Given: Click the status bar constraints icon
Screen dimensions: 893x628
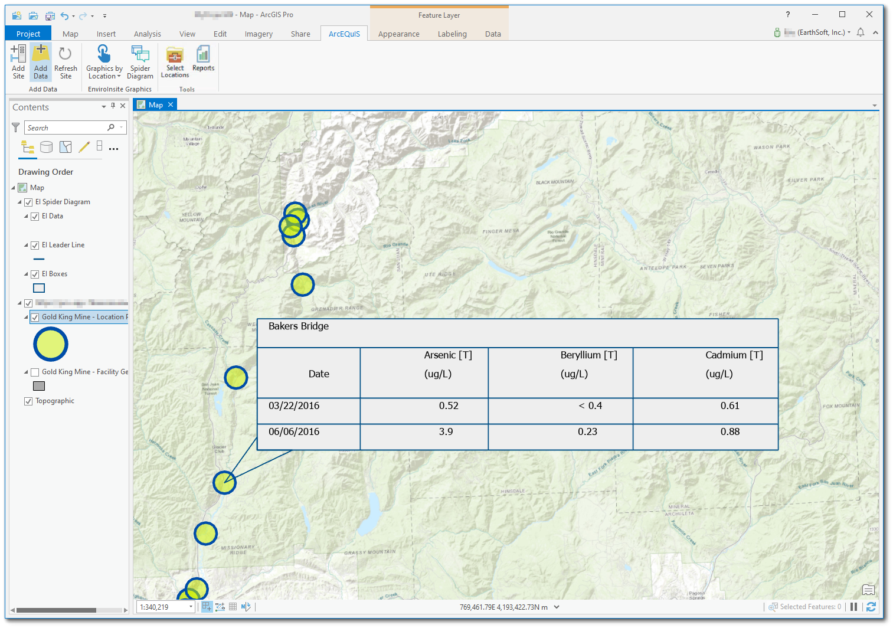Looking at the screenshot, I should click(x=207, y=607).
